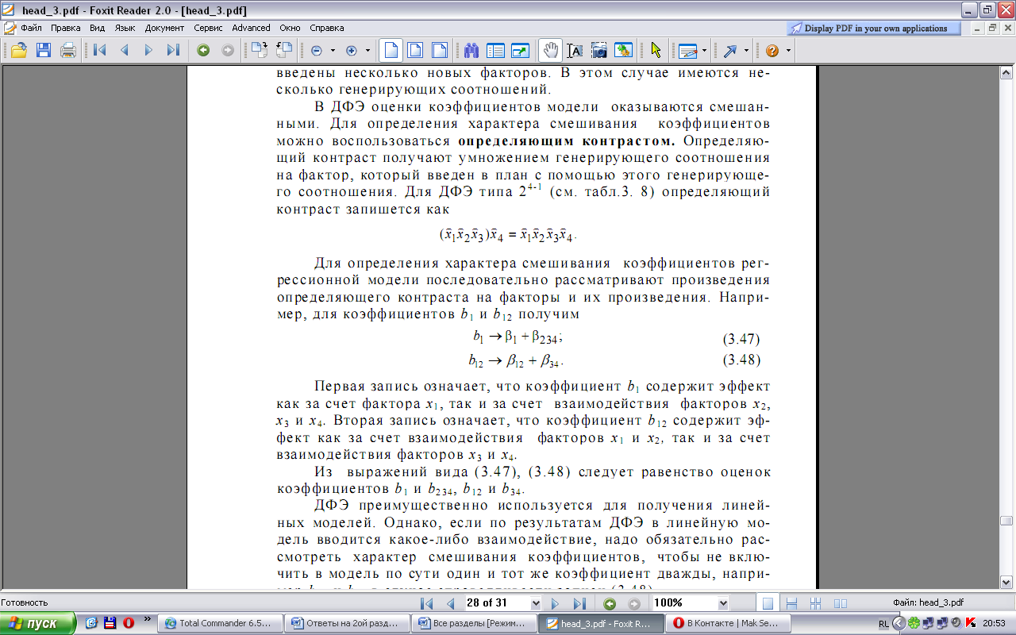This screenshot has height=635, width=1016.
Task: Click status bar green previous view button
Action: 610,603
